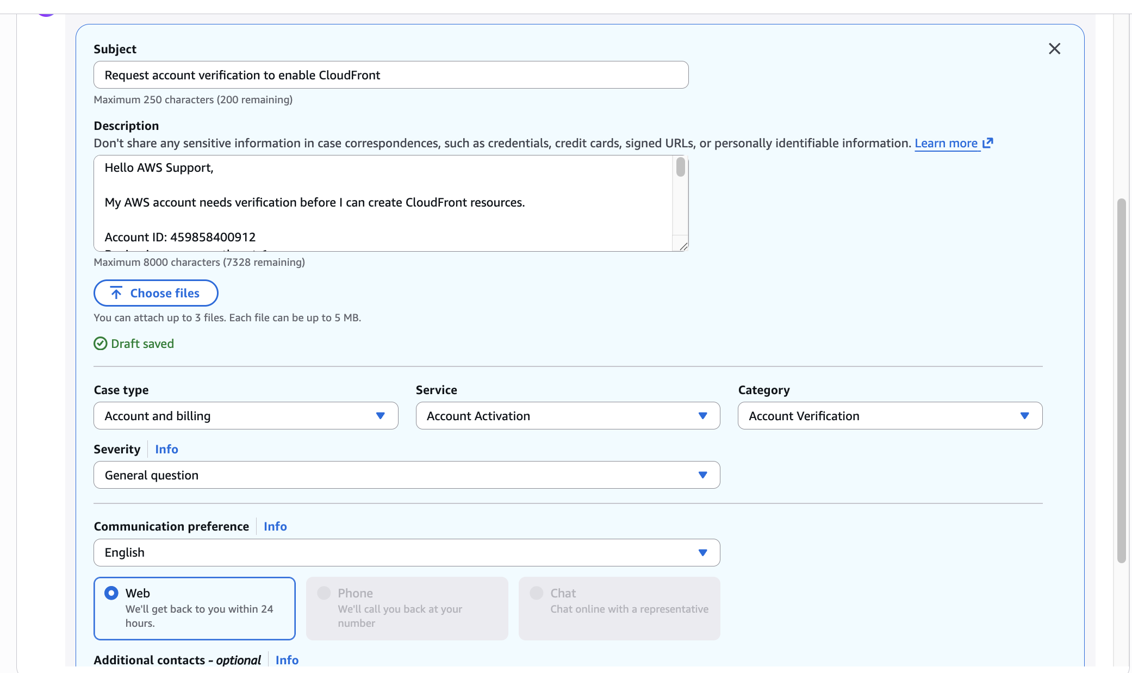Click the page vertical scrollbar thumb

(x=1121, y=381)
